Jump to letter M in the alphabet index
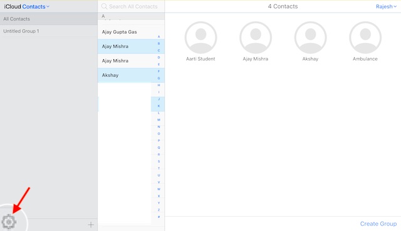The width and height of the screenshot is (401, 231). (x=159, y=120)
